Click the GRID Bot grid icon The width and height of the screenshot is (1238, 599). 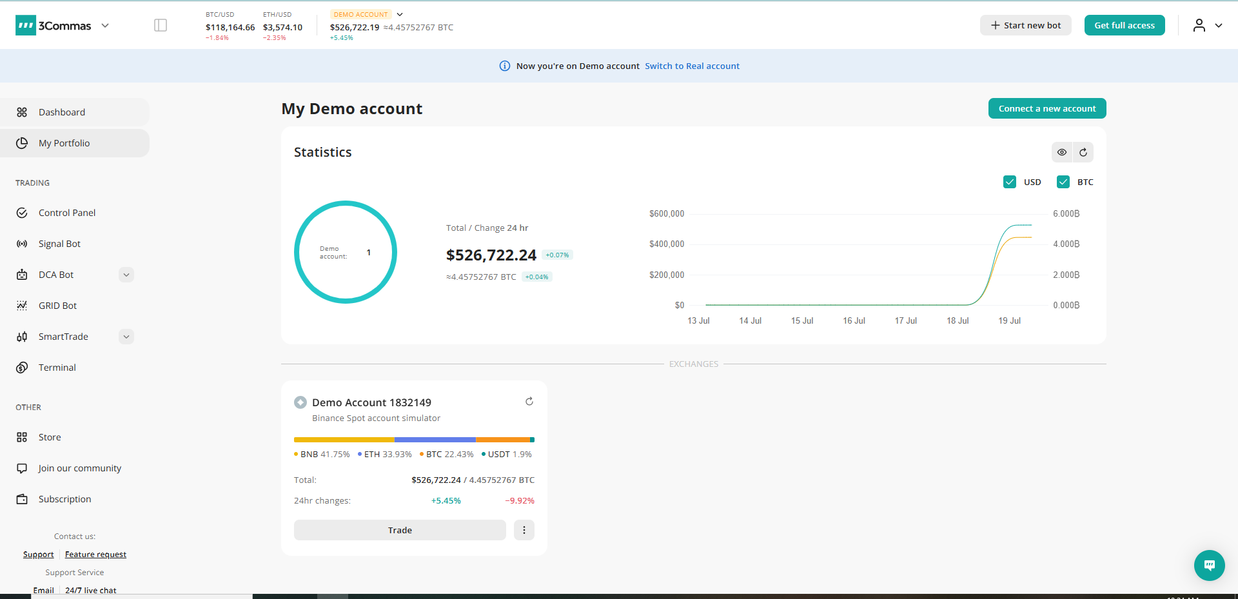(22, 306)
